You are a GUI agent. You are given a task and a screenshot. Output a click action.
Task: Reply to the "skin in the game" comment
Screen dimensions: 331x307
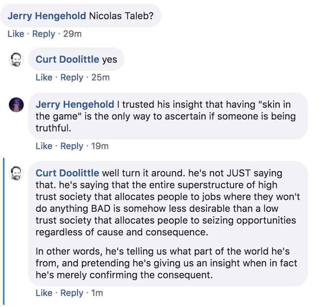tap(72, 146)
